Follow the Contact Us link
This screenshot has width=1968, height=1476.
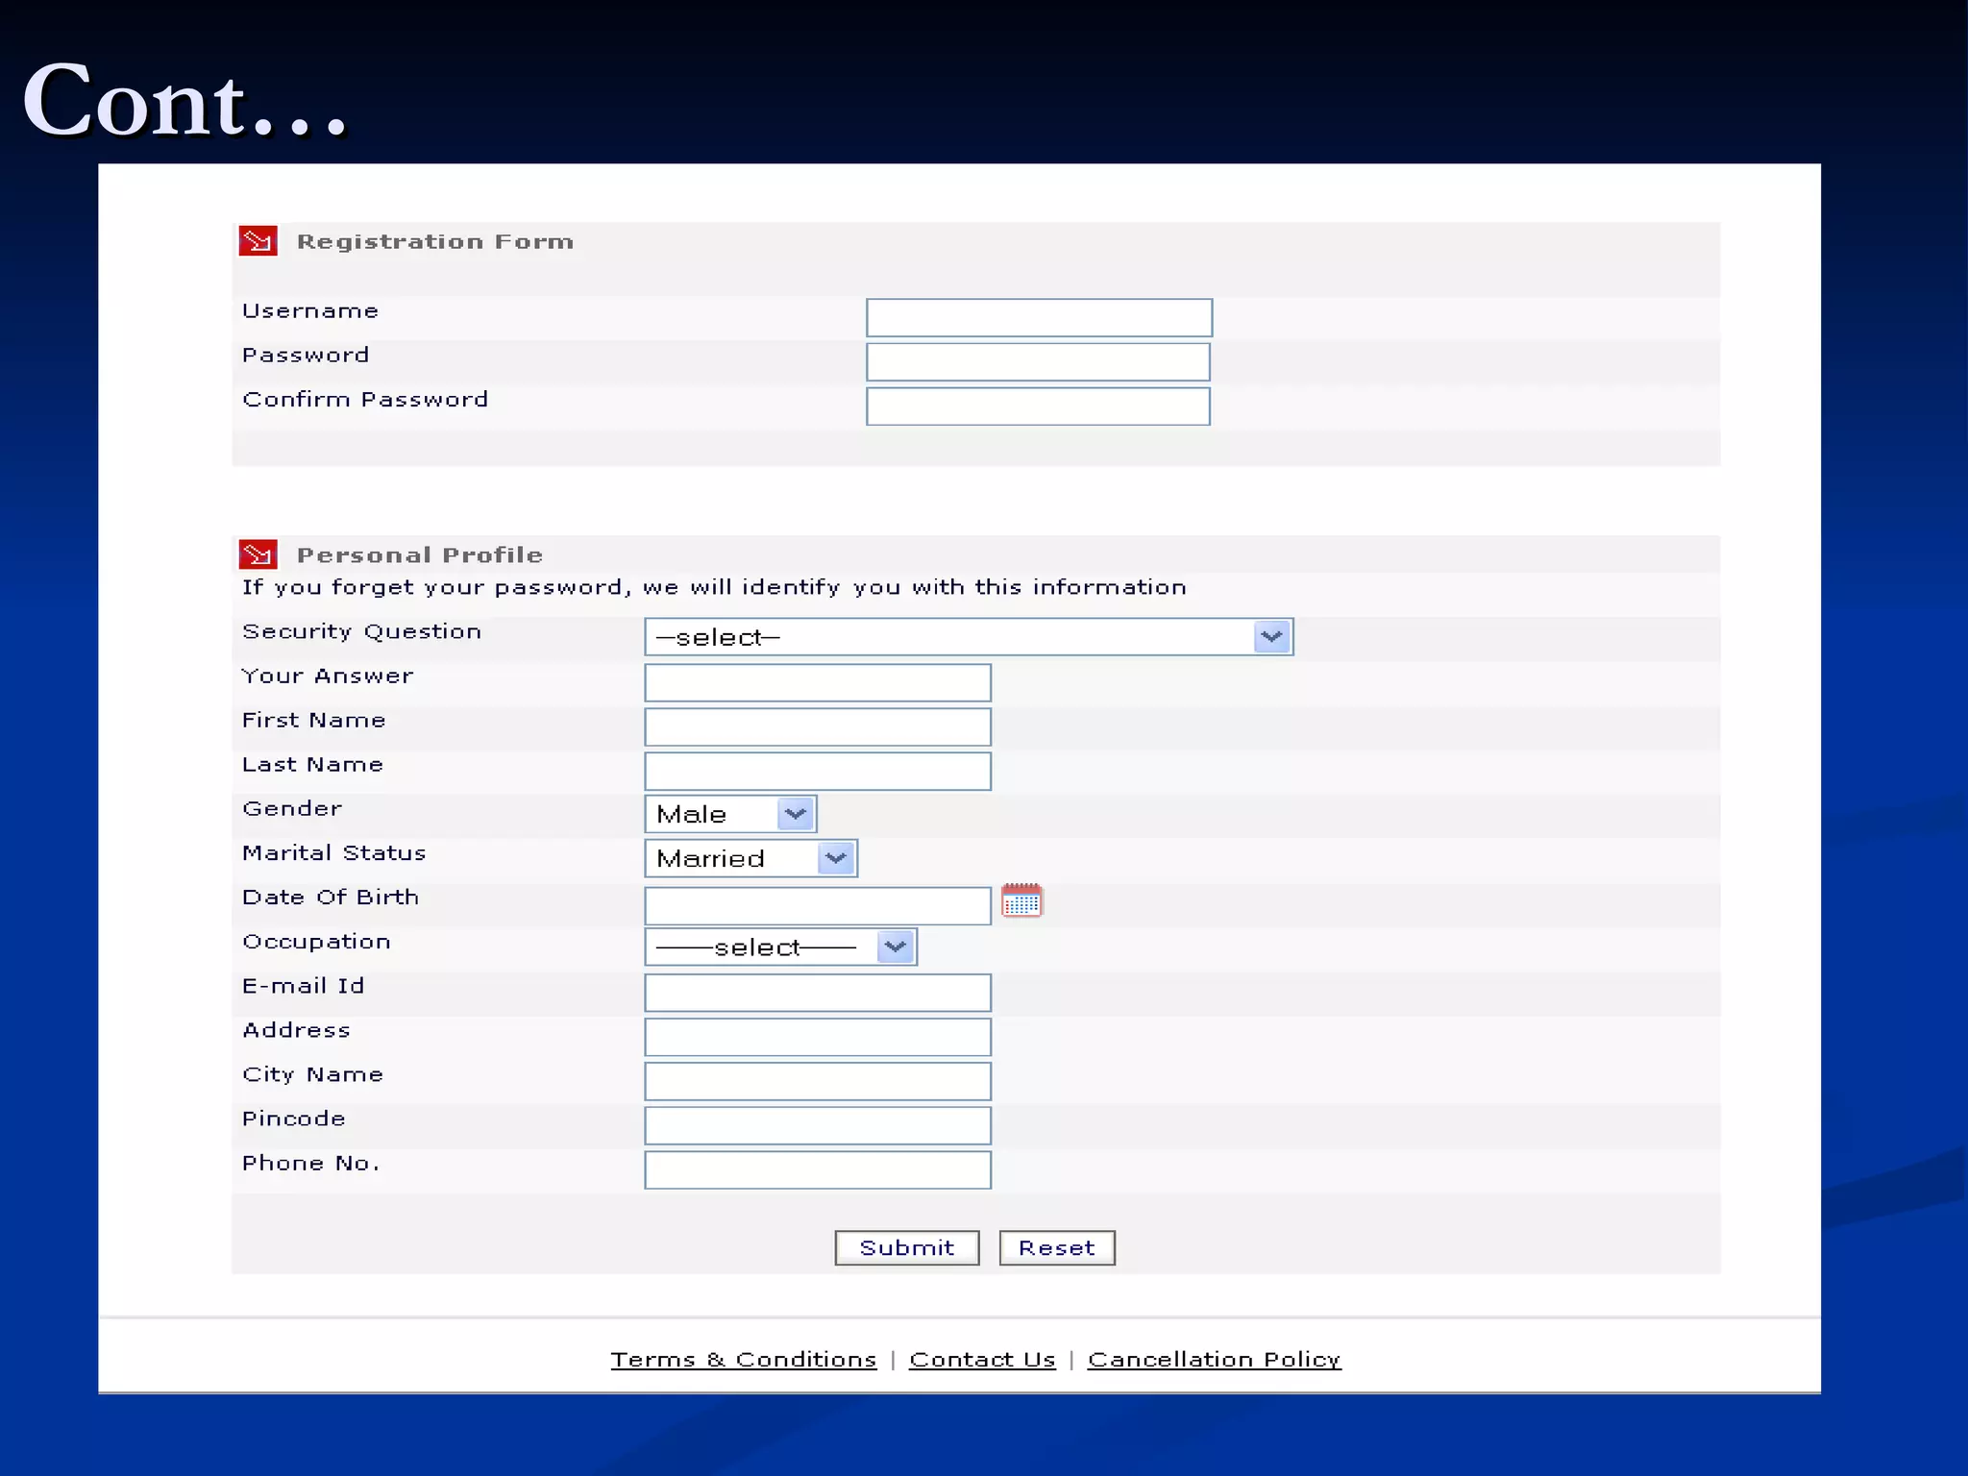click(x=981, y=1359)
